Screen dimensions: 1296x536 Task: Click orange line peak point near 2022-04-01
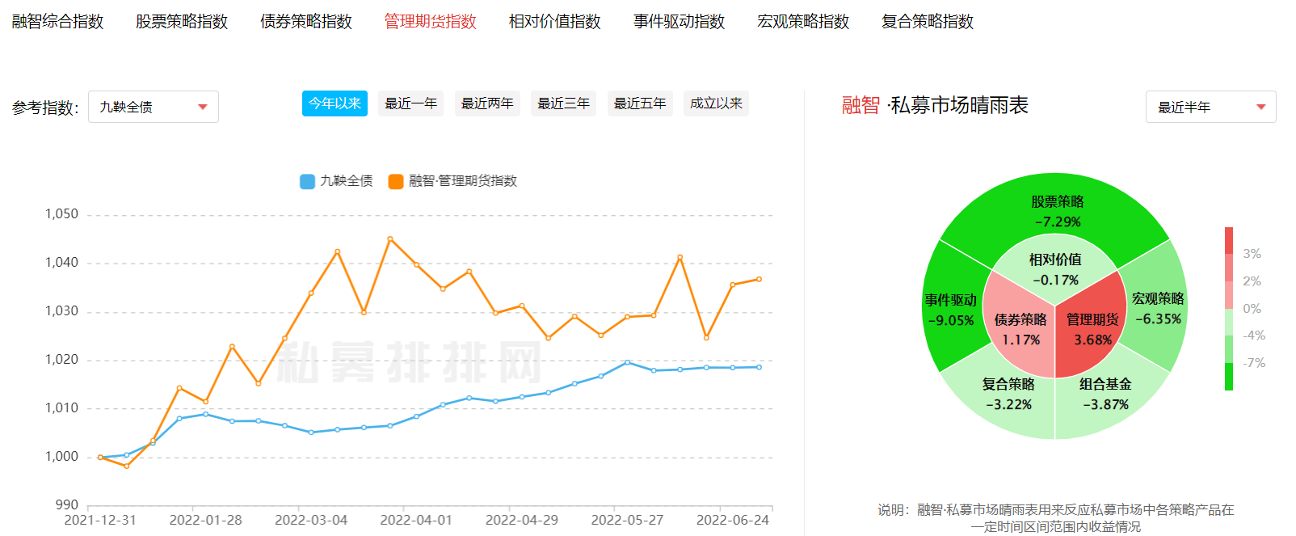pos(390,238)
